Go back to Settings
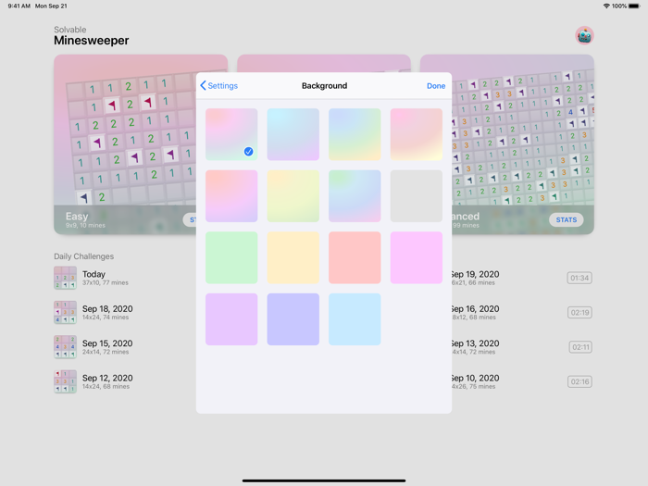648x486 pixels. tap(219, 85)
